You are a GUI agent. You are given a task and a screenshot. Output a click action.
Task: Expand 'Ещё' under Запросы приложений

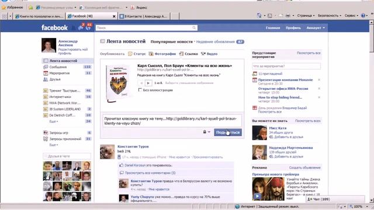[53, 145]
